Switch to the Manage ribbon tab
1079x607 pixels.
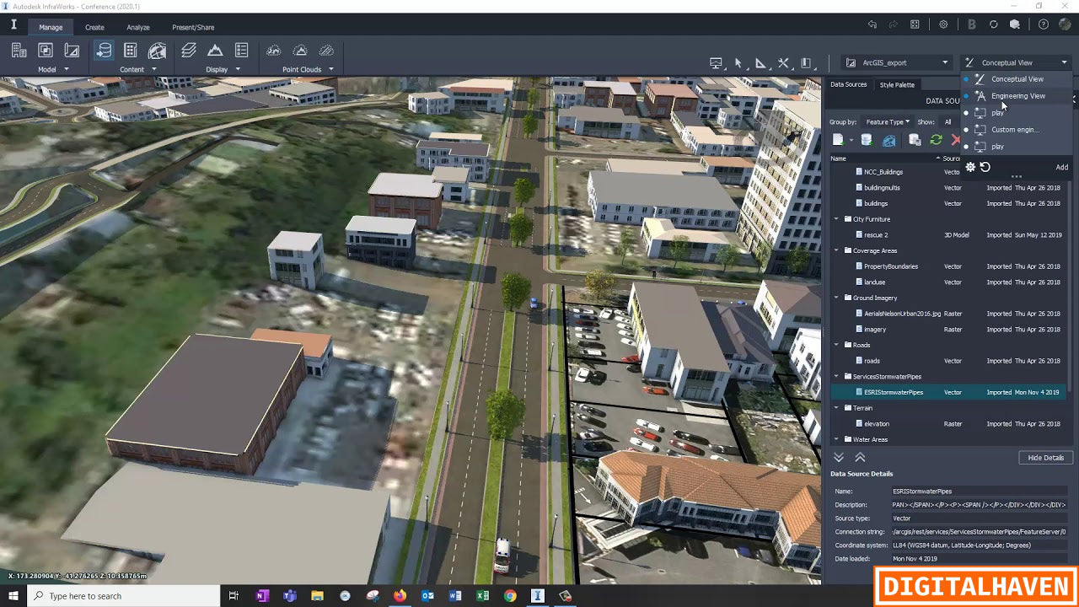point(51,27)
